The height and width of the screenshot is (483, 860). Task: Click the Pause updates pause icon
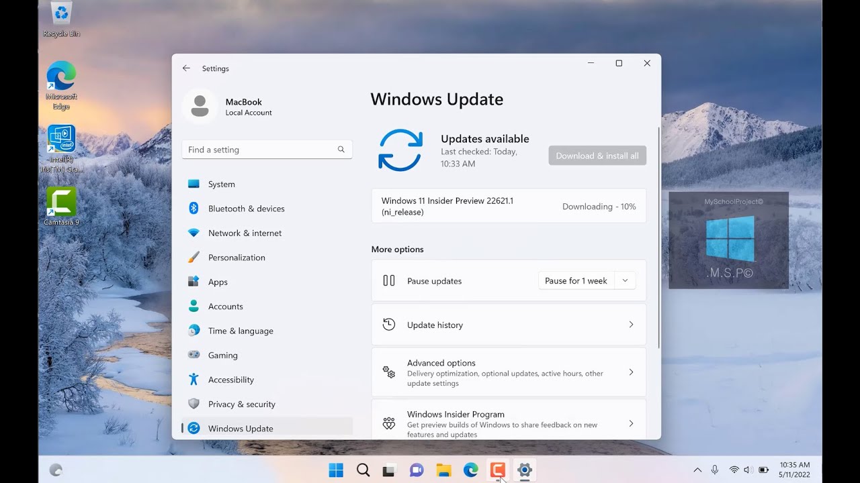pyautogui.click(x=389, y=280)
